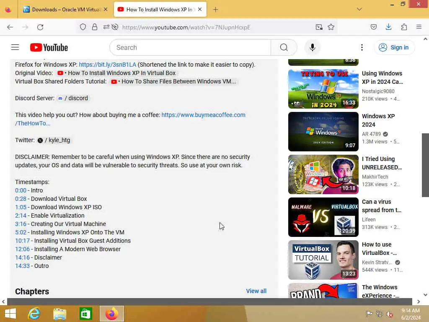Close the Oracle VM VirtualBox tab

pyautogui.click(x=106, y=9)
